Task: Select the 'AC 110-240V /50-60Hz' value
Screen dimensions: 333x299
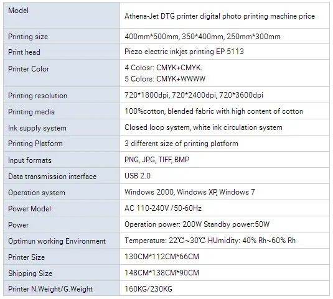Action: click(163, 208)
